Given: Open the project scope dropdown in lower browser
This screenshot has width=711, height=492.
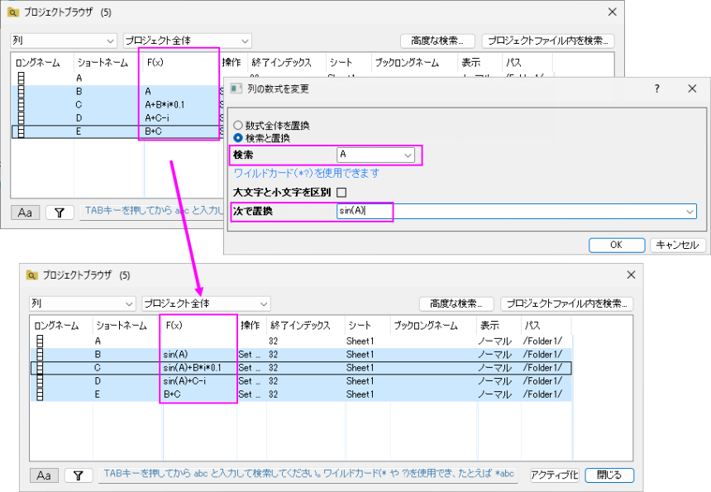Looking at the screenshot, I should pyautogui.click(x=206, y=303).
